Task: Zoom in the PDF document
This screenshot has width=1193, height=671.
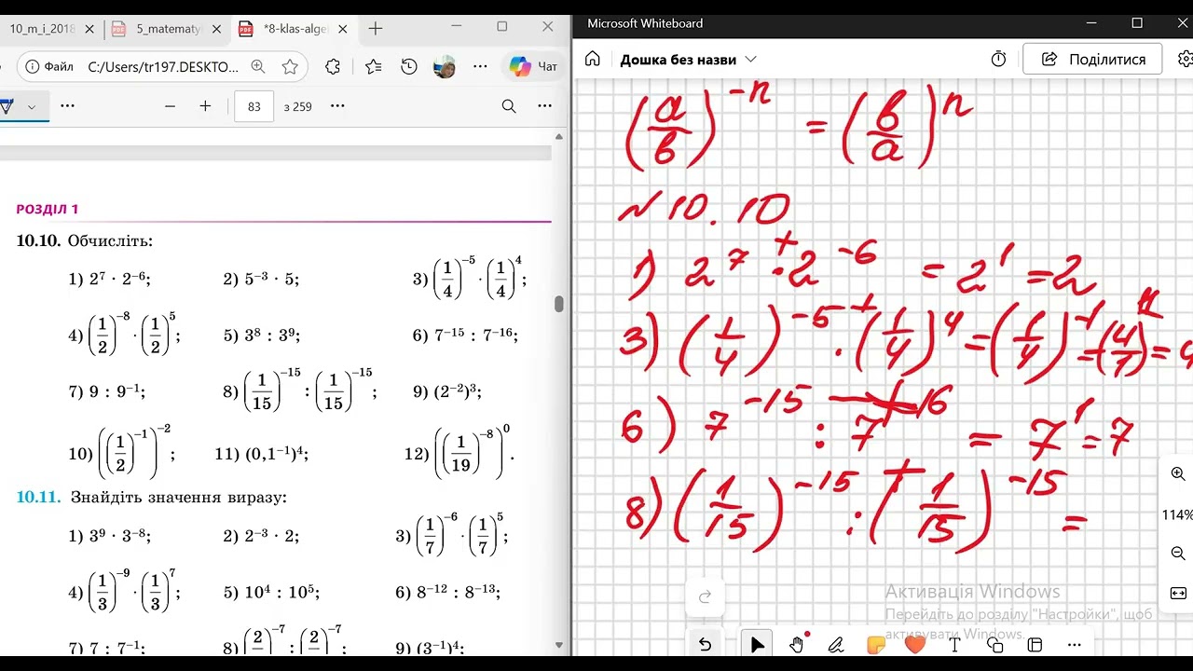Action: (205, 106)
